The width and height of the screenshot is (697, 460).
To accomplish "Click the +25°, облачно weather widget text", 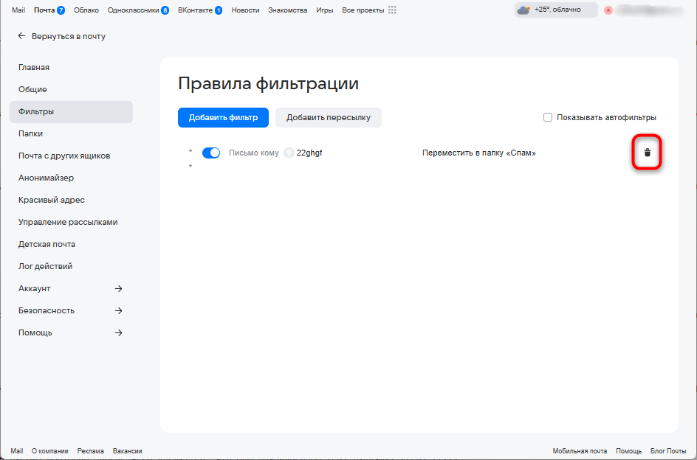I will click(x=558, y=10).
